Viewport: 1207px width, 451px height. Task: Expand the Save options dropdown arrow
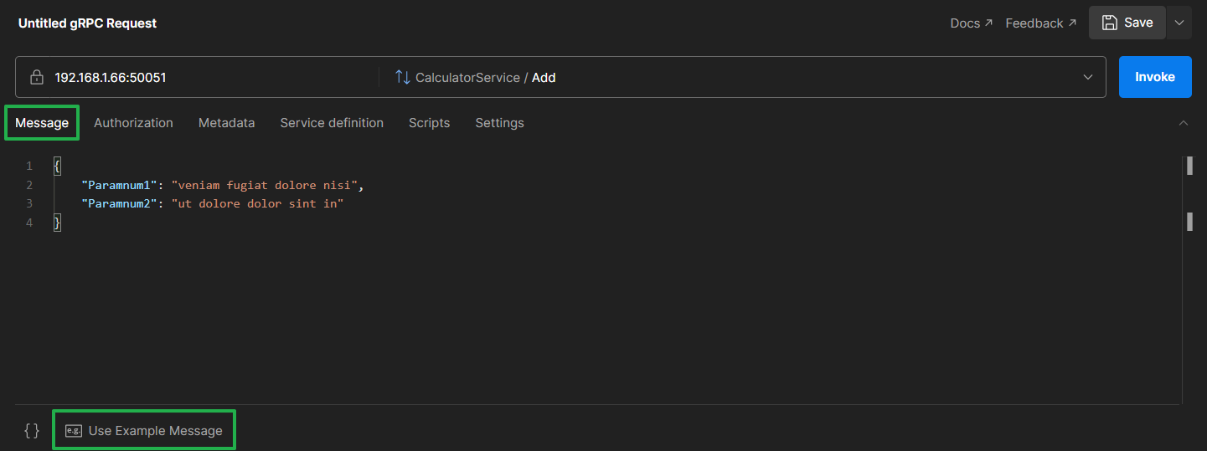pos(1179,23)
